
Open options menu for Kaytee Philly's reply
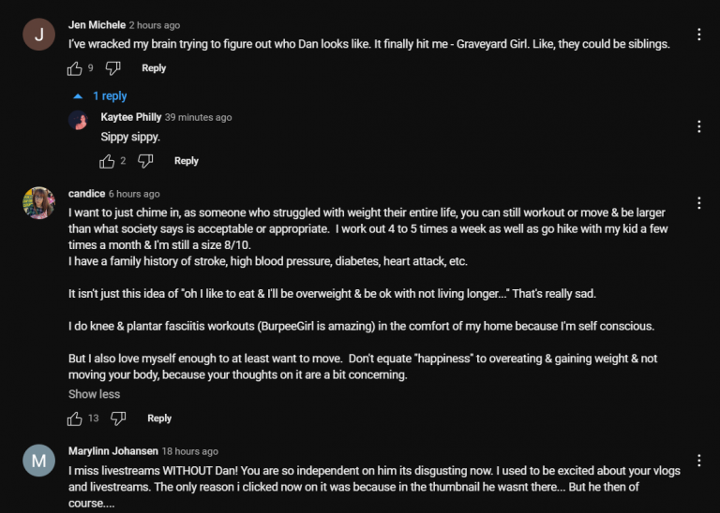(698, 126)
